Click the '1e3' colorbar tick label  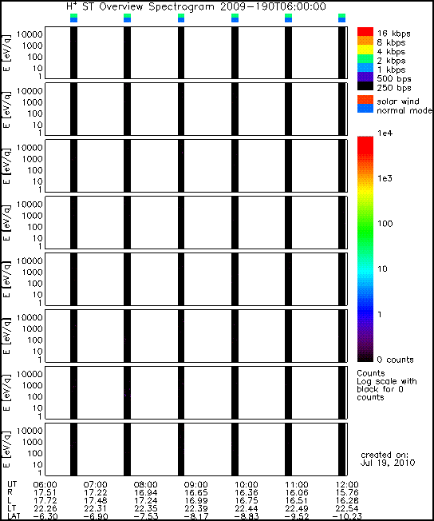click(385, 178)
